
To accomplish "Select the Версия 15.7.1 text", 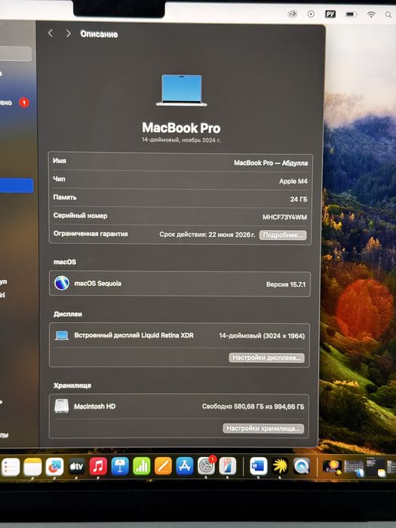I will click(286, 284).
